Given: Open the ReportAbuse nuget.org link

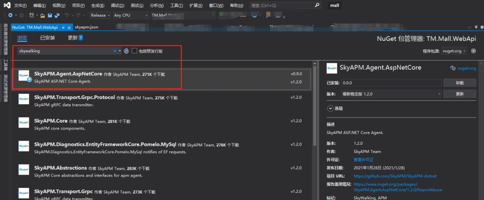Looking at the screenshot, I should 398,186.
